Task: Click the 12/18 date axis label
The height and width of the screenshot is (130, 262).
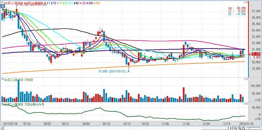Action: (x=227, y=124)
